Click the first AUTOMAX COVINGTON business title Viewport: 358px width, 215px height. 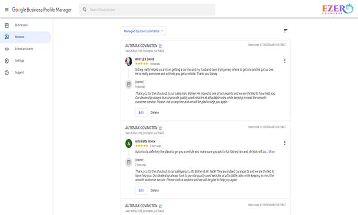click(x=141, y=45)
